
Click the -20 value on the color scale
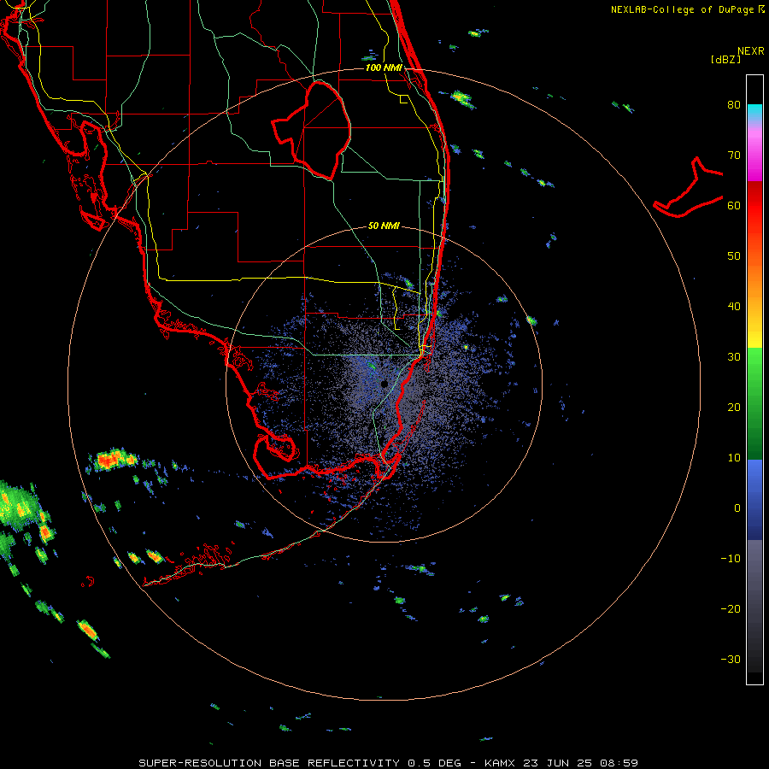pyautogui.click(x=731, y=609)
